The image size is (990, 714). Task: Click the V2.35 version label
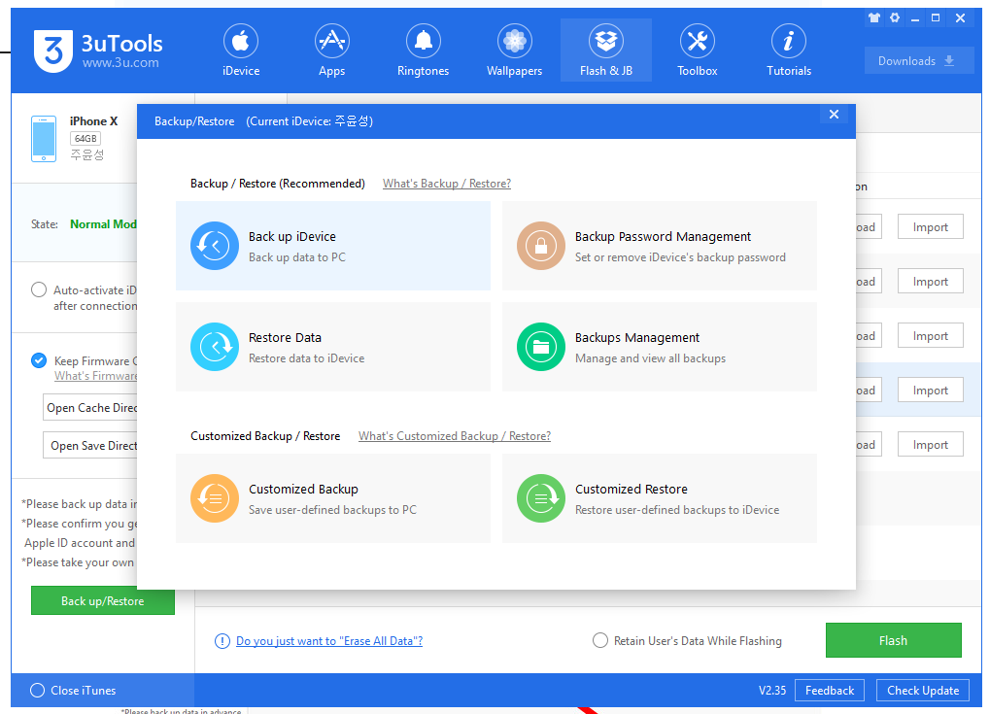[772, 691]
